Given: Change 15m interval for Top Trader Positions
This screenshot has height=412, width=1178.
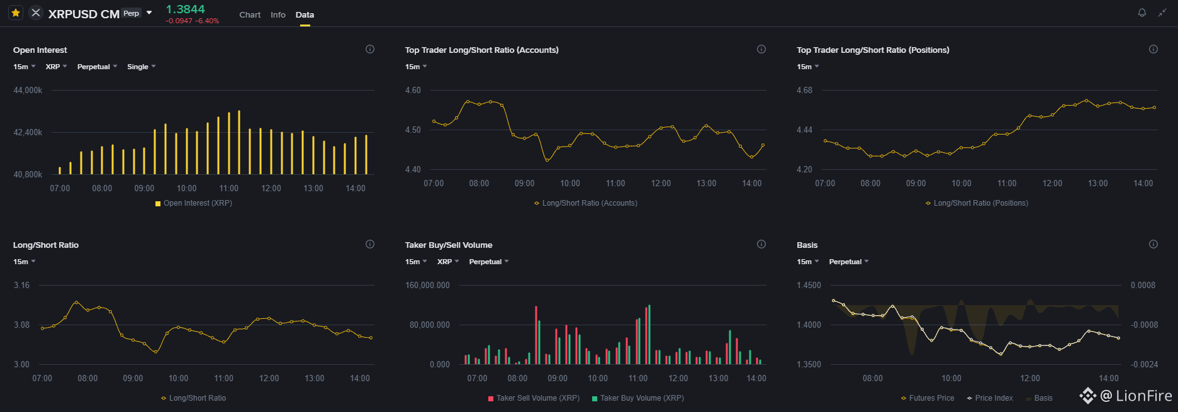Looking at the screenshot, I should pos(808,67).
